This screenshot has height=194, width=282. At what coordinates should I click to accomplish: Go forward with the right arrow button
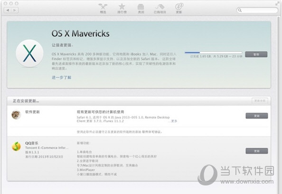tap(15, 10)
